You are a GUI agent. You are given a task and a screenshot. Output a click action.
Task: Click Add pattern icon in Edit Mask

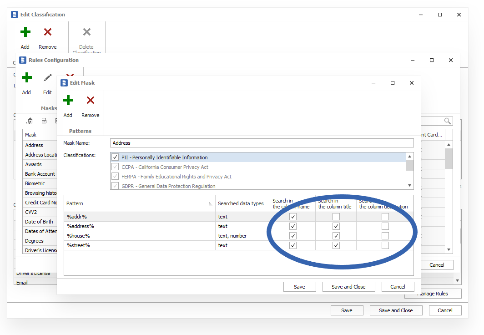(x=68, y=101)
